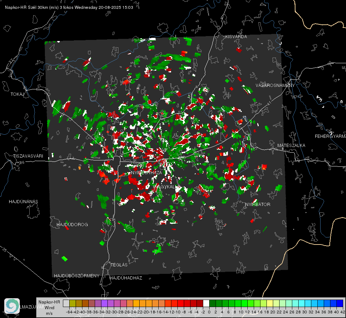Click the radar title text at the top
Viewport: 346px width, 318px height.
click(x=69, y=7)
